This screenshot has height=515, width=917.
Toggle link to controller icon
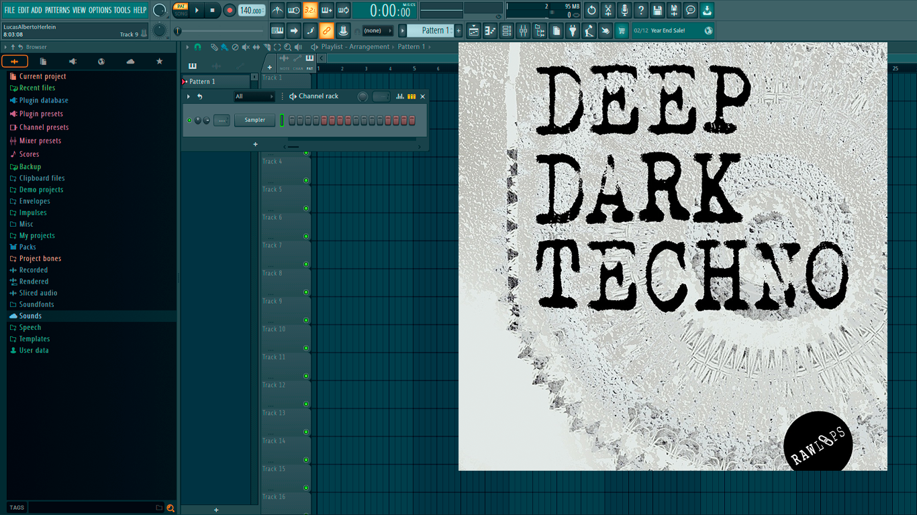[x=326, y=30]
